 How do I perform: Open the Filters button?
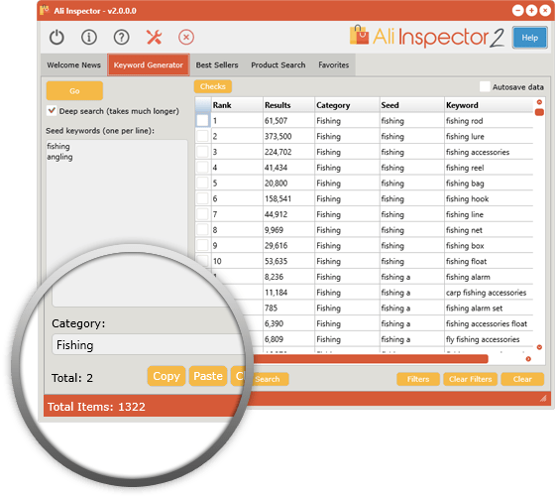[418, 379]
